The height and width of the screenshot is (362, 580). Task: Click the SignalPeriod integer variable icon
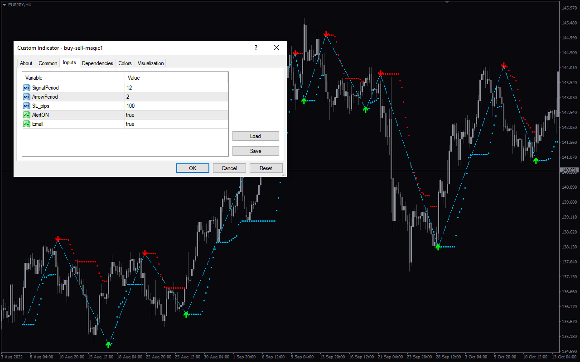27,88
